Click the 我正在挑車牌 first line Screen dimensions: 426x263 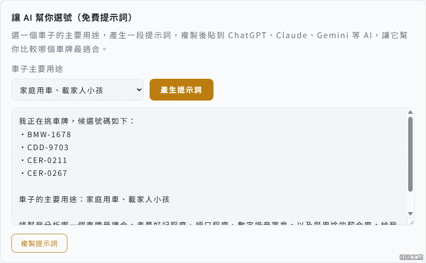click(x=77, y=121)
